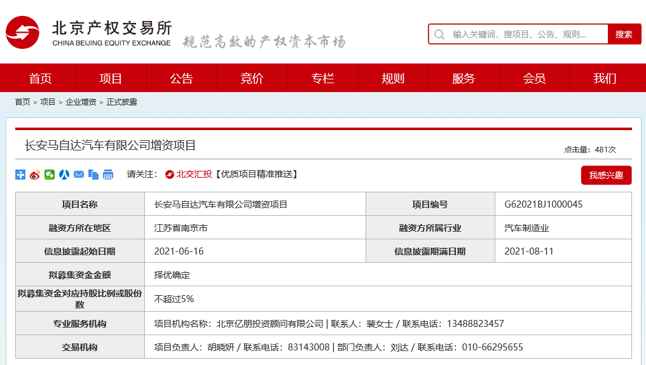Click the 我感兴趣 button
Image resolution: width=646 pixels, height=365 pixels.
click(x=606, y=175)
